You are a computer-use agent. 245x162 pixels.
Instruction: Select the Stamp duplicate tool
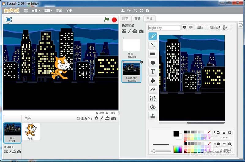tap(153, 116)
